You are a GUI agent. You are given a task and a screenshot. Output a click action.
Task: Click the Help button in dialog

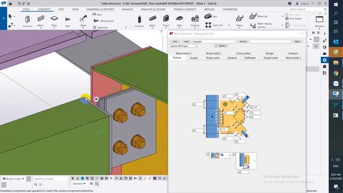coord(297,41)
